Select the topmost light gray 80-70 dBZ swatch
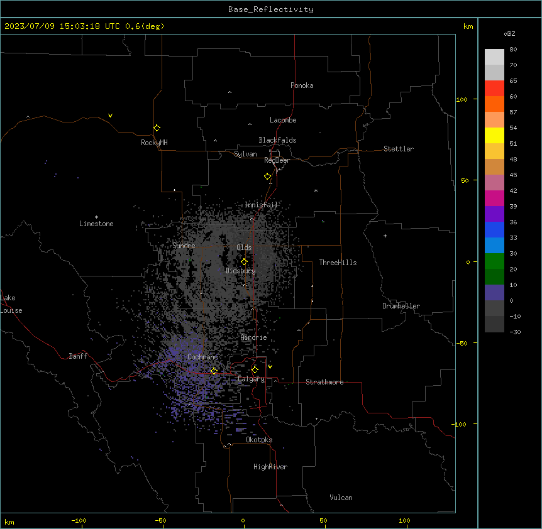 (494, 57)
